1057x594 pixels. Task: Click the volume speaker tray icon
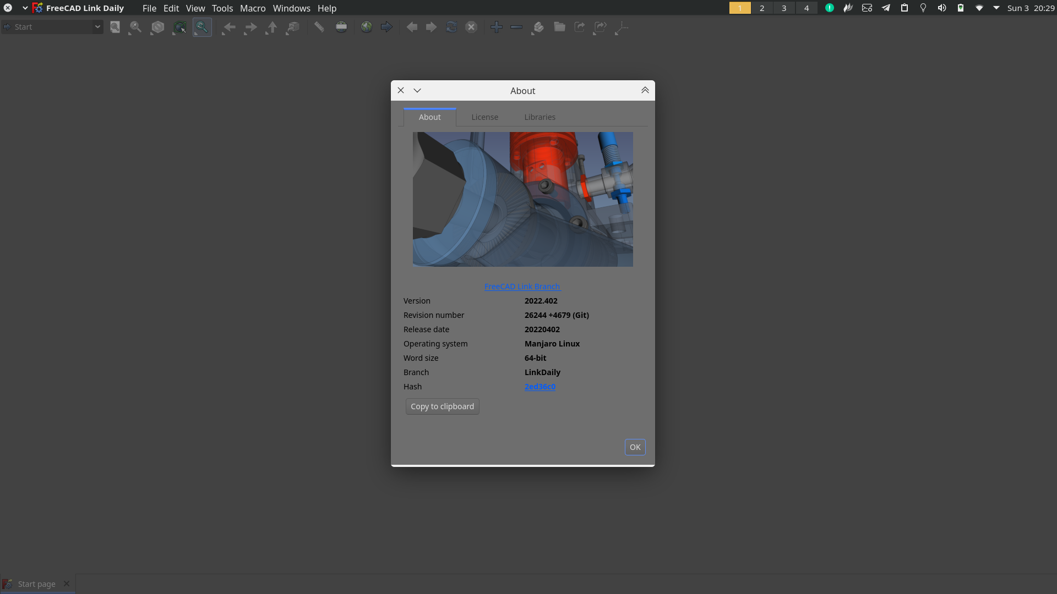[942, 8]
